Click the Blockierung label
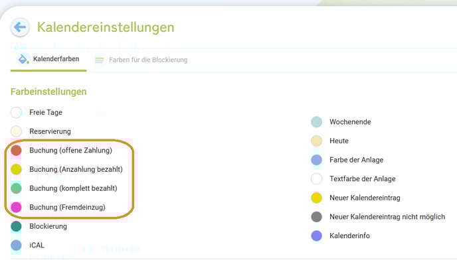 tap(48, 226)
